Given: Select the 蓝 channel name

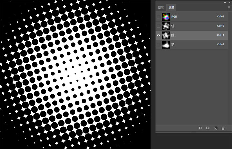Looking at the screenshot, I should [173, 45].
